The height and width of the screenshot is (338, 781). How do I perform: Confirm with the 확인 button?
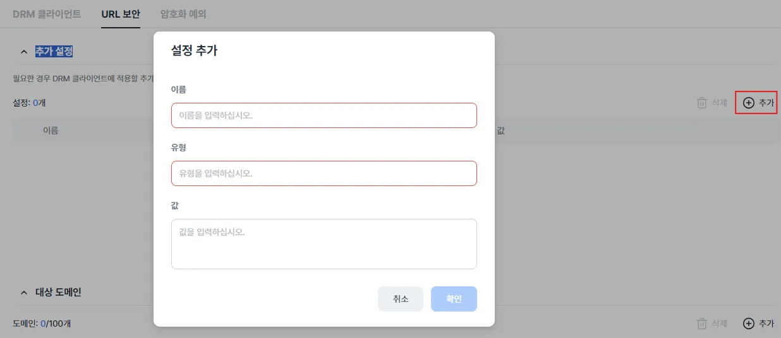pos(454,299)
